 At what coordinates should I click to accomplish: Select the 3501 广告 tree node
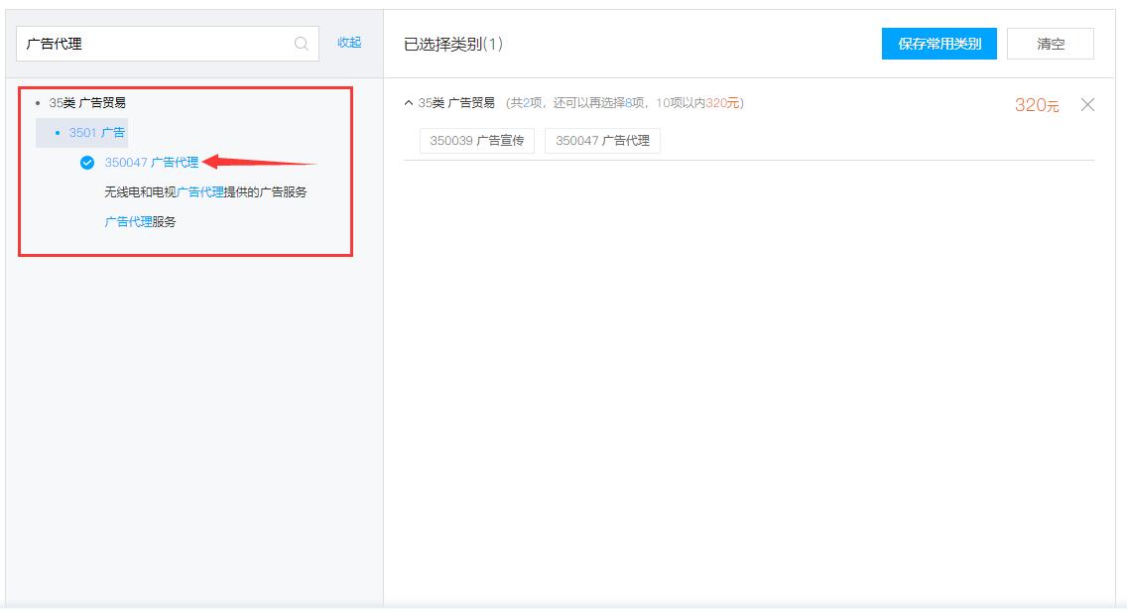click(x=96, y=133)
